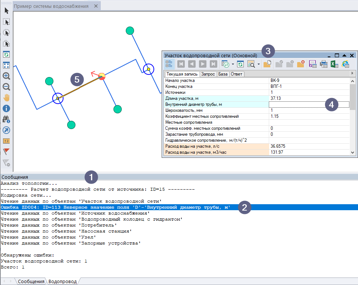Image resolution: width=358 pixels, height=285 pixels.
Task: Click the fit map to window icon
Action: coord(6,65)
